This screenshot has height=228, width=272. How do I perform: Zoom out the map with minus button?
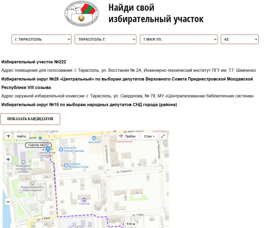tap(8, 202)
